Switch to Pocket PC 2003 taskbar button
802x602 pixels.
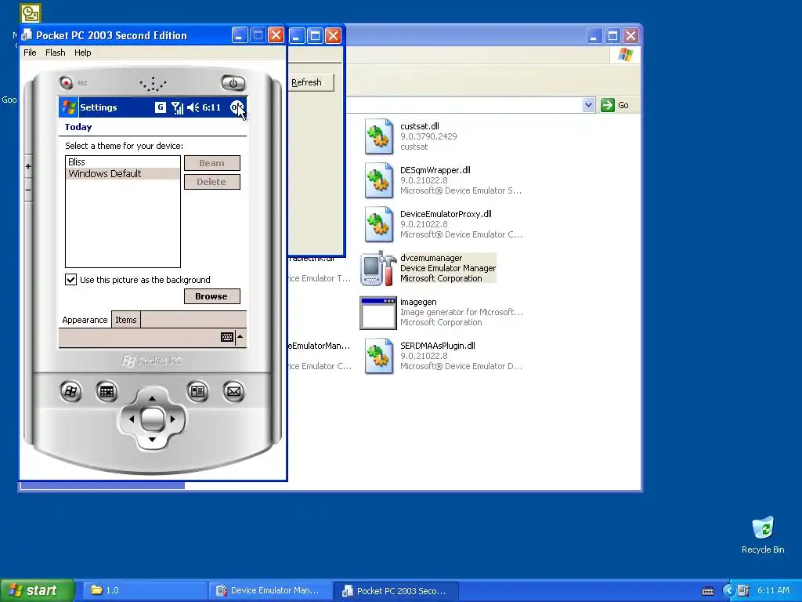(396, 590)
